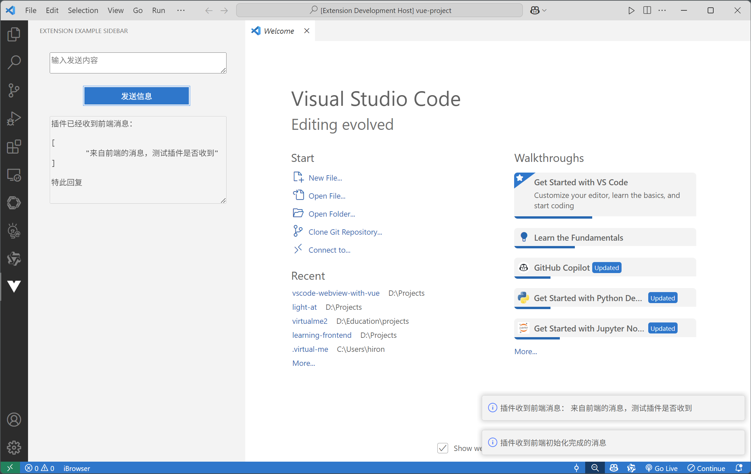Open Remote Explorer icon in activity bar
The image size is (751, 474).
click(x=14, y=175)
